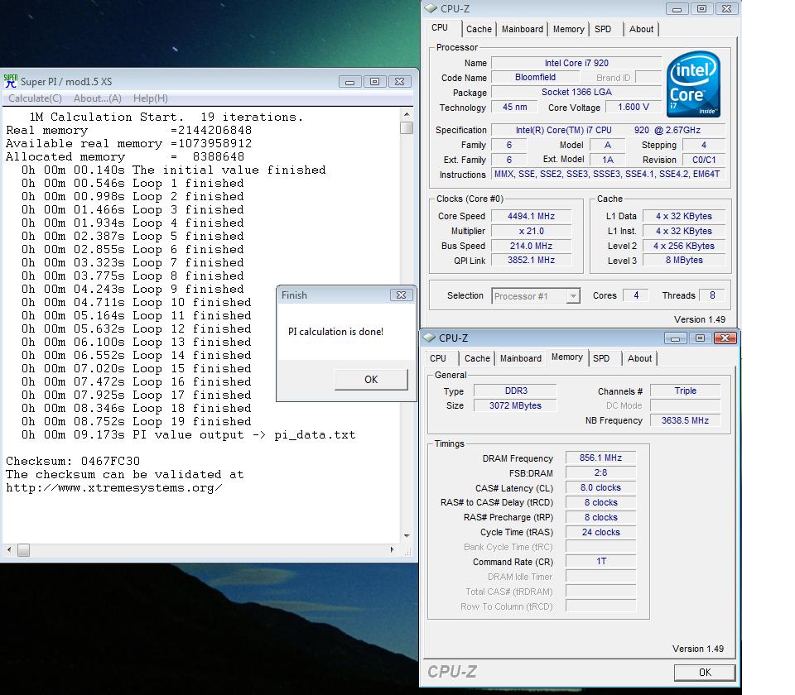This screenshot has width=795, height=695.
Task: Click the Bus Speed value '214.0 MHz'
Action: point(532,246)
